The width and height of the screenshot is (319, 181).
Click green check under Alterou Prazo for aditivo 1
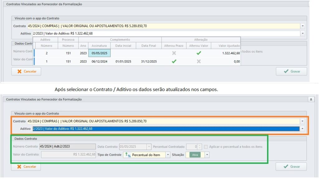coord(174,61)
